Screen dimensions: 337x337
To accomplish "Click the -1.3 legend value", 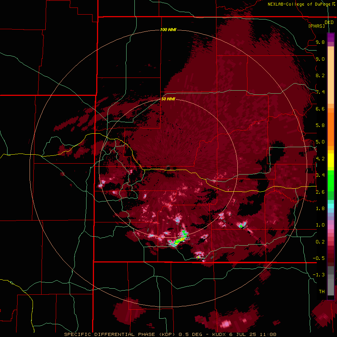I will pos(319,275).
